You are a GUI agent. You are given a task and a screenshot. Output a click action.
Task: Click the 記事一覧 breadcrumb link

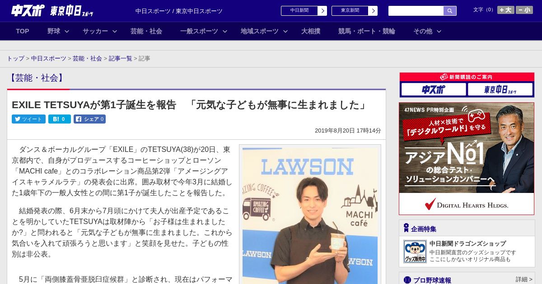click(x=121, y=59)
